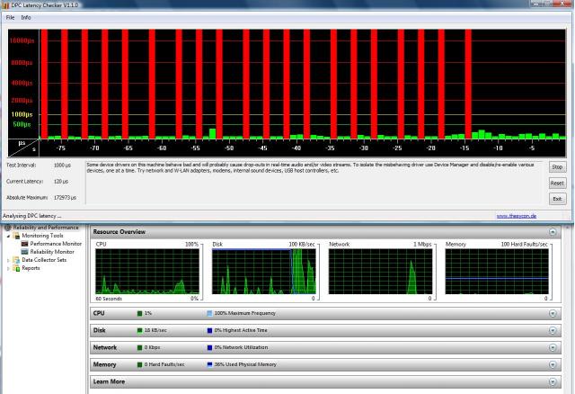Select Monitoring Tools in tree
The image size is (575, 394).
coord(42,236)
